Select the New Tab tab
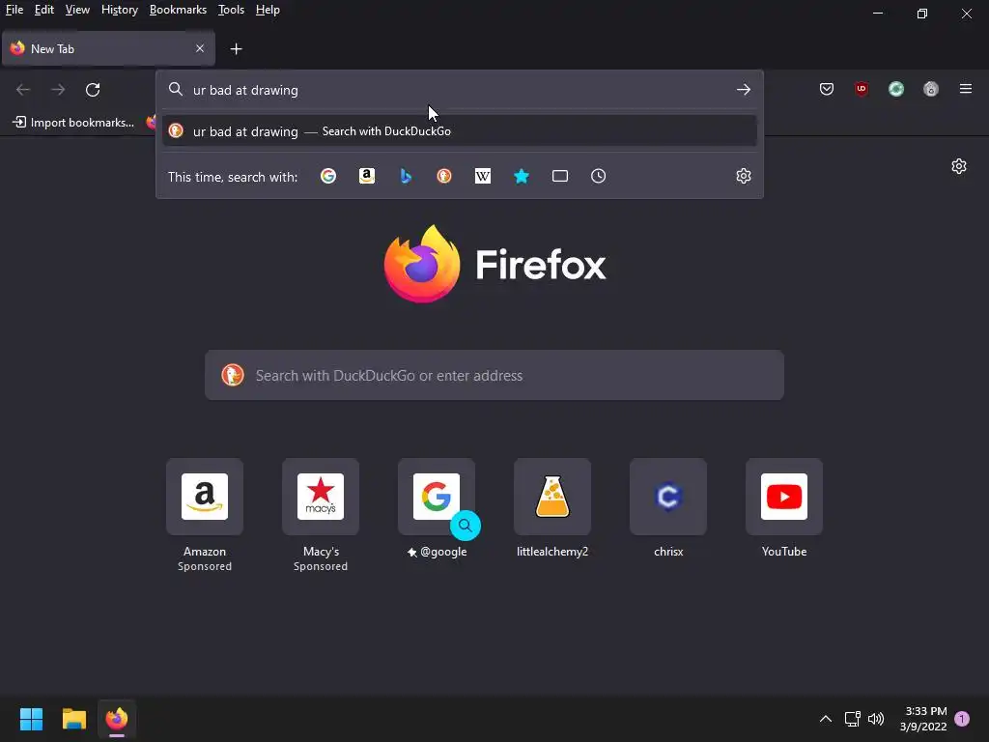This screenshot has width=989, height=742. pos(108,48)
